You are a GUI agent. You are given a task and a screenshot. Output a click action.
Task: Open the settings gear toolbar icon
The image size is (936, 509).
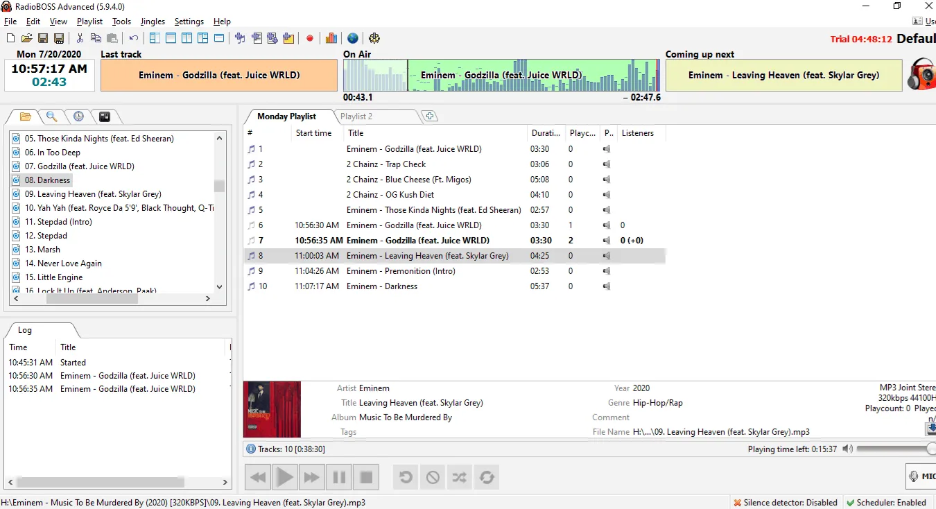[374, 38]
